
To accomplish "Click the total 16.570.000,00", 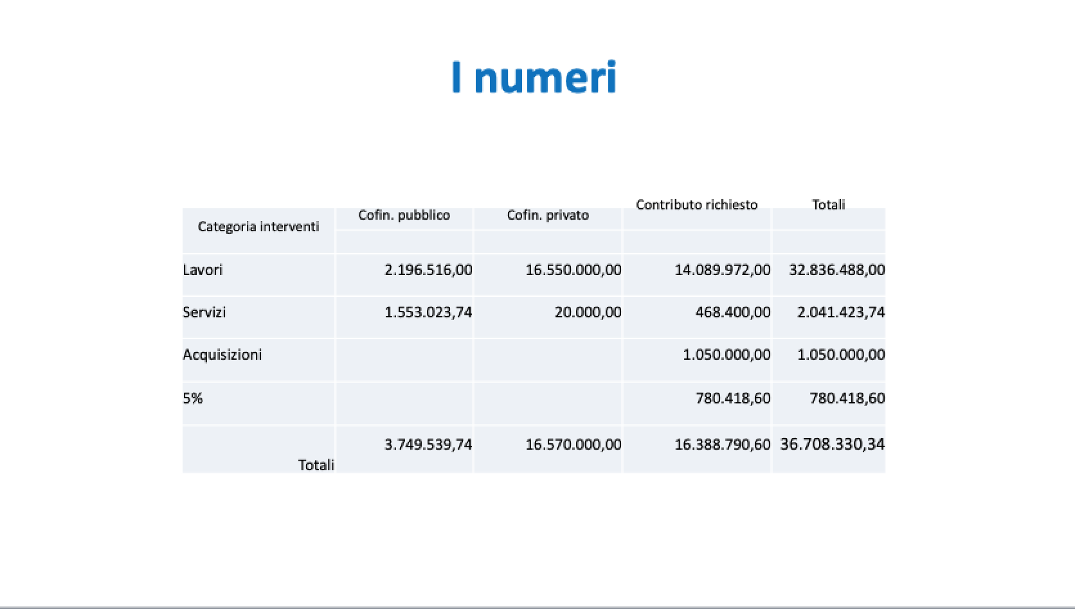I will click(574, 445).
